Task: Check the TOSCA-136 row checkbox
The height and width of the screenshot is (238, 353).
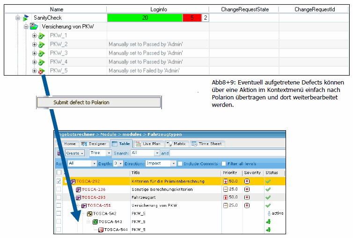Action: (x=59, y=189)
